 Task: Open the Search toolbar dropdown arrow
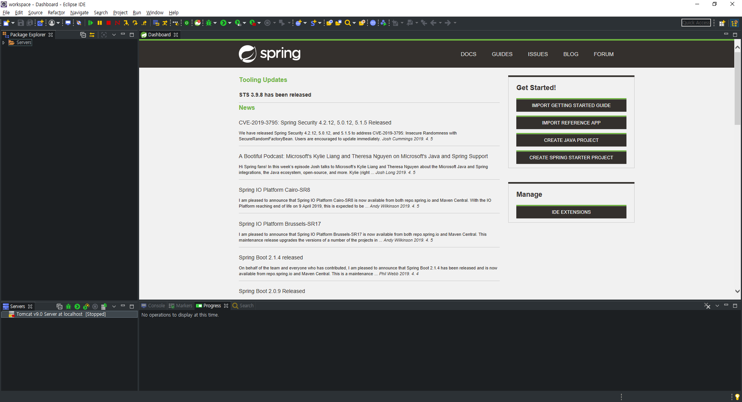coord(354,23)
